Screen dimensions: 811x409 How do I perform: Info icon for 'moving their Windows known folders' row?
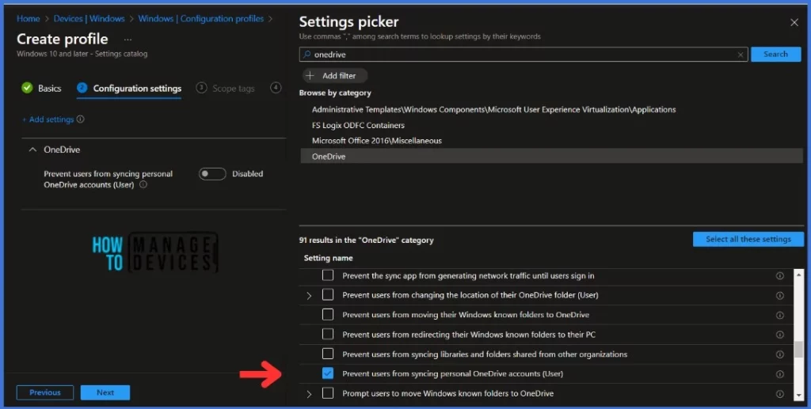pyautogui.click(x=779, y=315)
